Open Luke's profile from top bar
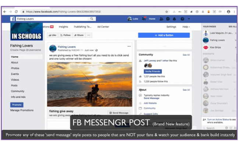 [x=133, y=19]
